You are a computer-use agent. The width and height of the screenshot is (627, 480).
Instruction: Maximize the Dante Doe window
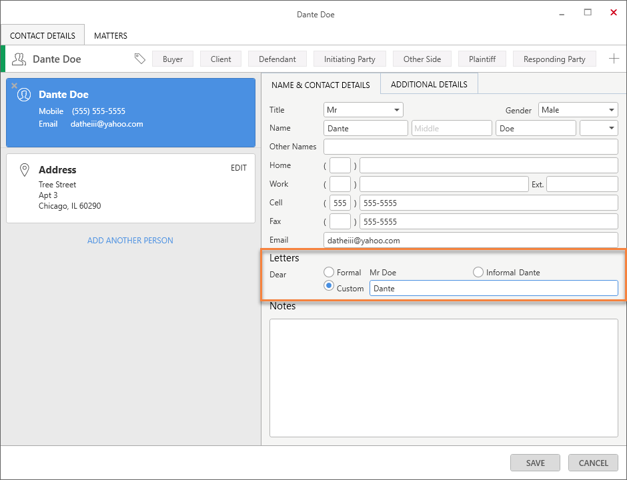coord(588,13)
